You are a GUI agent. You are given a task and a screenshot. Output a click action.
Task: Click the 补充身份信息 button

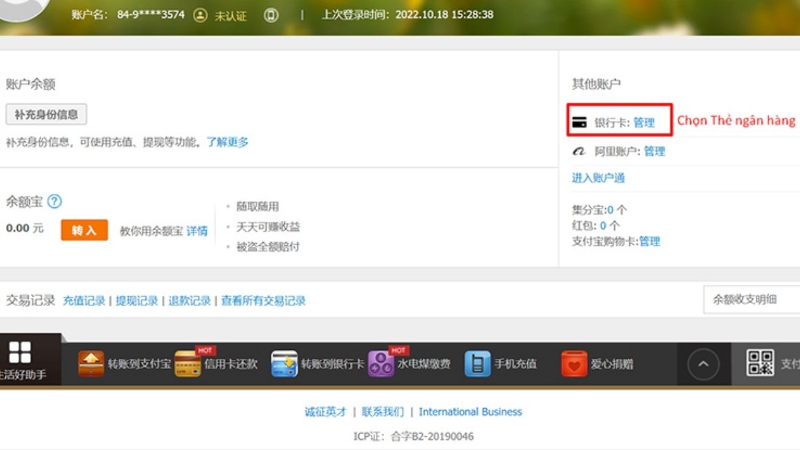pyautogui.click(x=46, y=114)
